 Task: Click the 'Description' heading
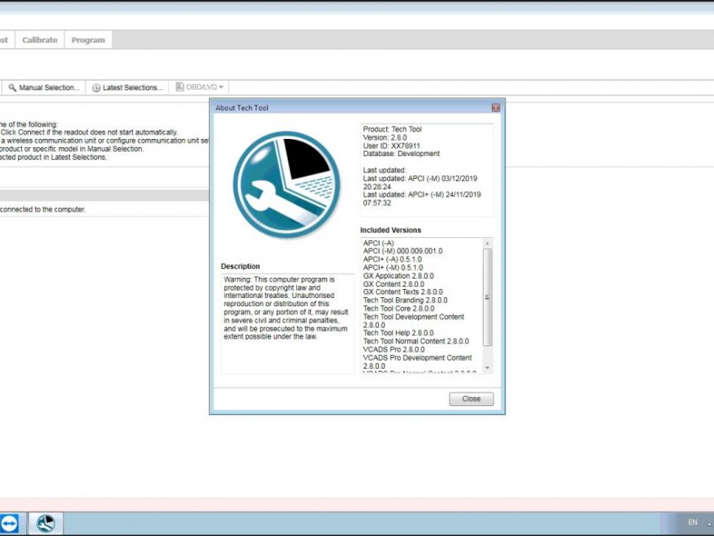click(240, 266)
